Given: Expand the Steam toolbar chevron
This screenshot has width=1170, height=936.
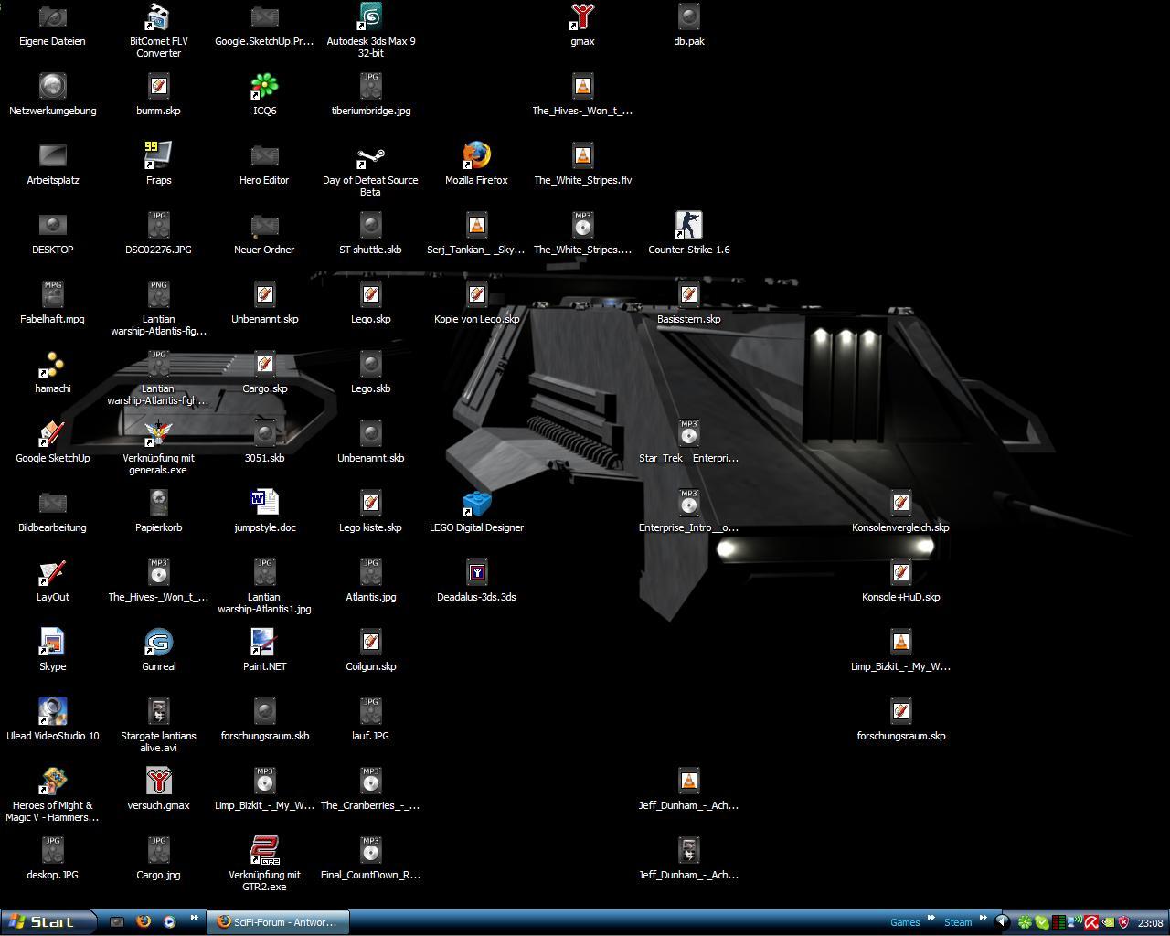Looking at the screenshot, I should tap(983, 919).
